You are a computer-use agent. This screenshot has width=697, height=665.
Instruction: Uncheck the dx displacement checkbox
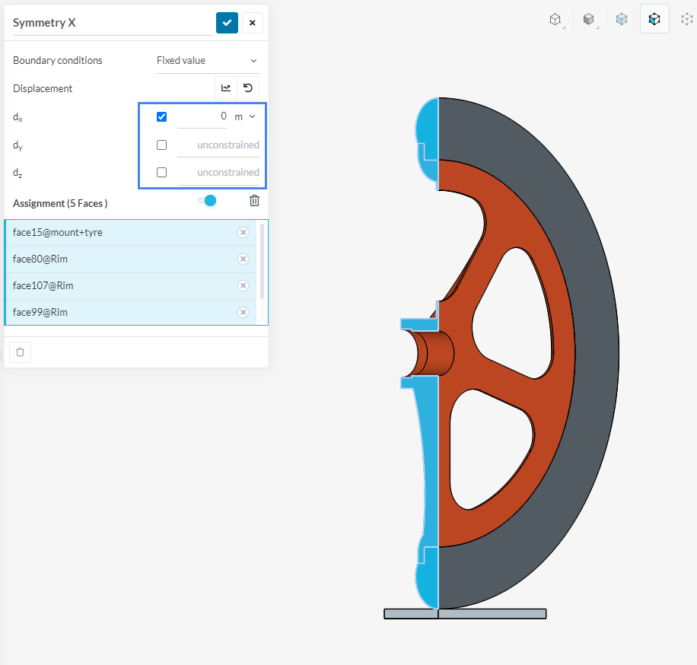[161, 117]
